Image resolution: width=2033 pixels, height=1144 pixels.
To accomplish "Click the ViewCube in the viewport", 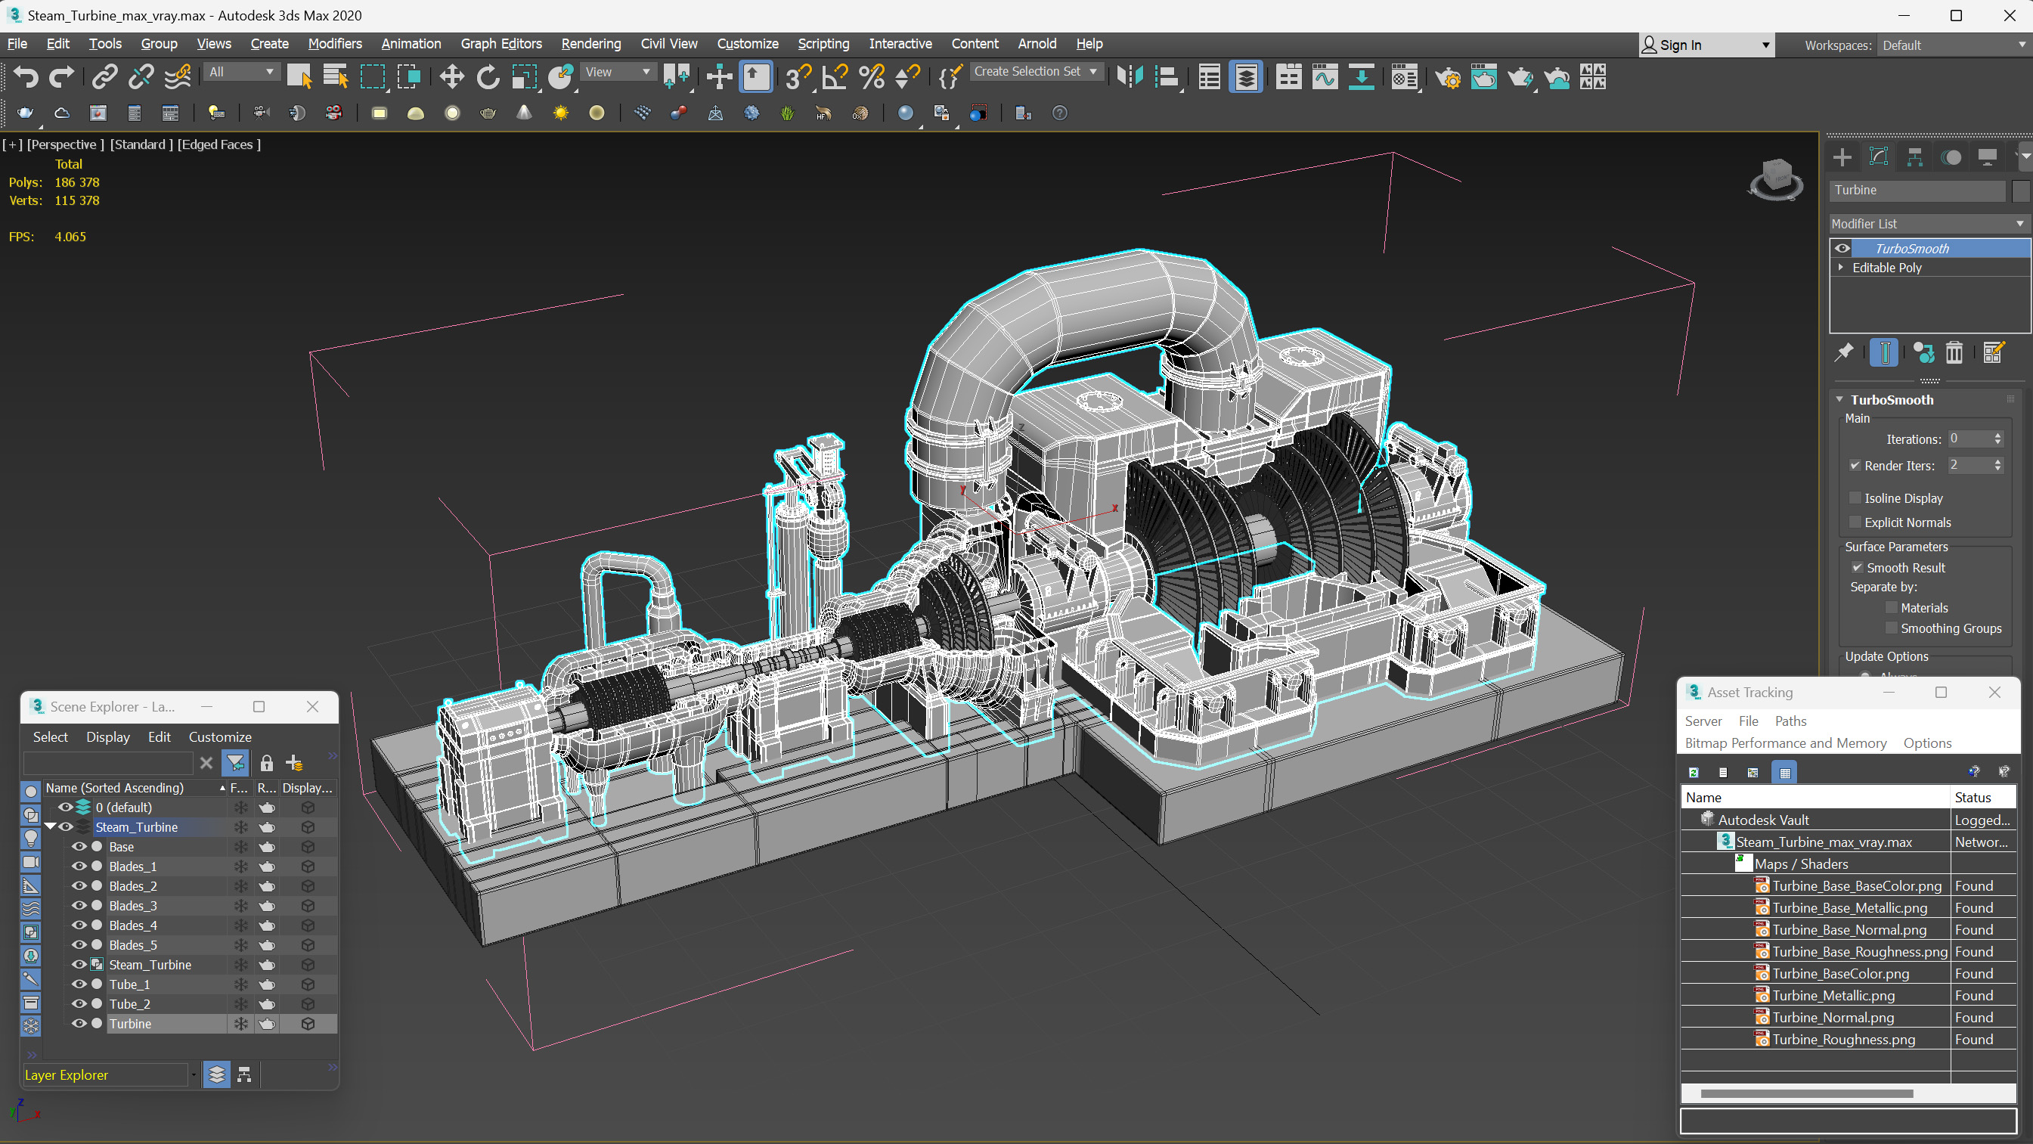I will [1776, 180].
